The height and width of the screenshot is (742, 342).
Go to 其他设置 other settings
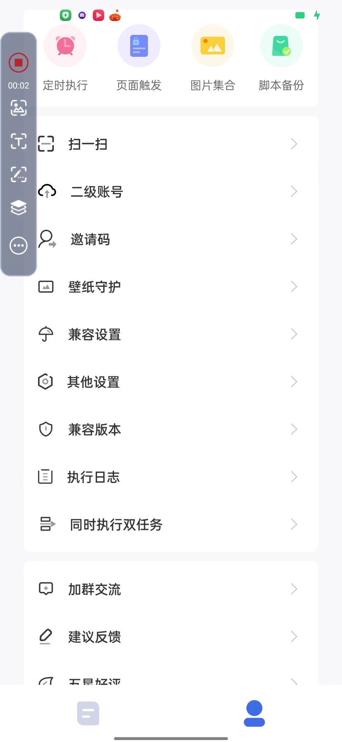pyautogui.click(x=93, y=382)
